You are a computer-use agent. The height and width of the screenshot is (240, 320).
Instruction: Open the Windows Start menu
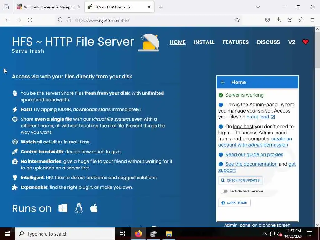click(7, 234)
